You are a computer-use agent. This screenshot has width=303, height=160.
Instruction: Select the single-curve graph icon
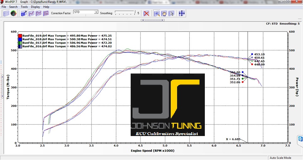click(x=31, y=13)
